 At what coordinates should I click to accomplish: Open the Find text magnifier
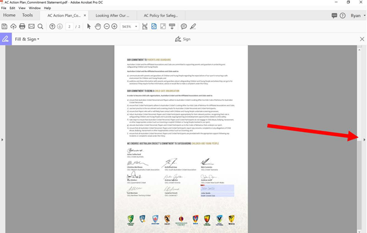(40, 26)
